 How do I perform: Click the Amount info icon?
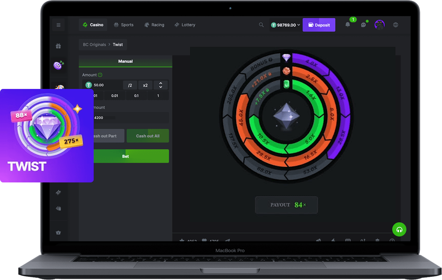coord(100,75)
